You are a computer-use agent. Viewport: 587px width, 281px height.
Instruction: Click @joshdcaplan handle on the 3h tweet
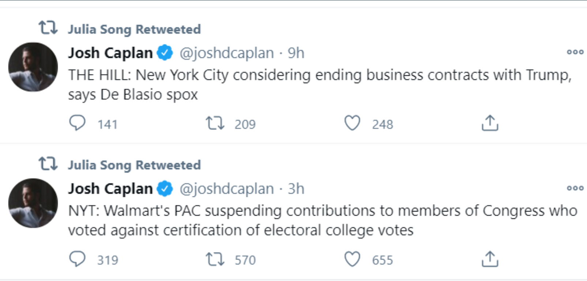click(x=226, y=189)
